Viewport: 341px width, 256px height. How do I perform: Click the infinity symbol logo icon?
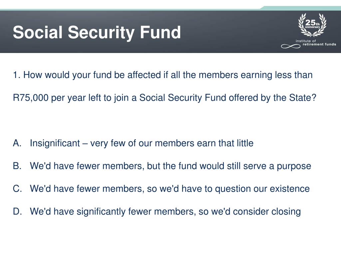click(x=291, y=46)
